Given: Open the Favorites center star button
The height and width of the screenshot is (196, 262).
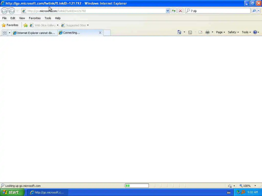Looking at the screenshot, I should [10, 25].
